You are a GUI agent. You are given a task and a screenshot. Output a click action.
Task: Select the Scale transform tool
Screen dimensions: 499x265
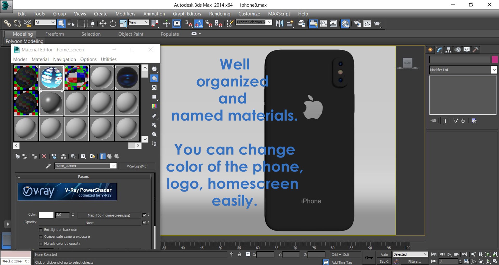(123, 24)
